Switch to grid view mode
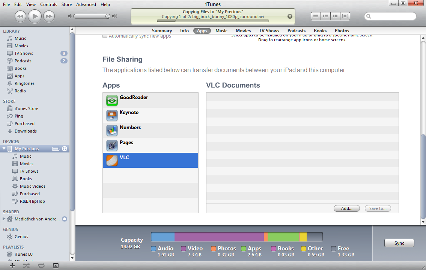 335,16
